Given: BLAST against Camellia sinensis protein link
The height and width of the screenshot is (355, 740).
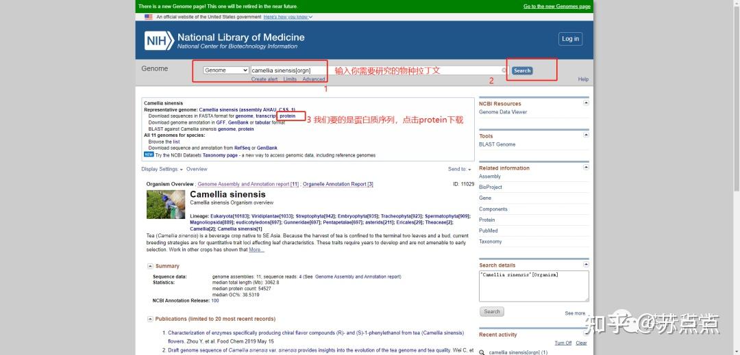Looking at the screenshot, I should click(246, 129).
